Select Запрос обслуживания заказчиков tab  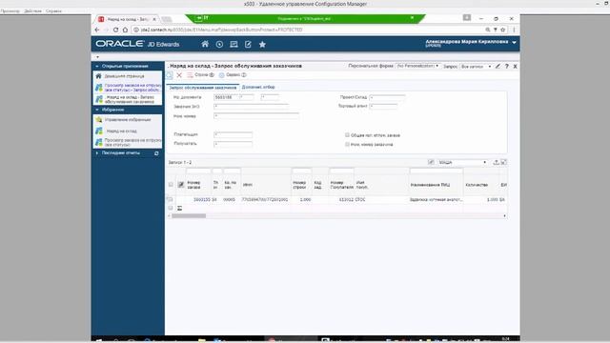(x=203, y=88)
